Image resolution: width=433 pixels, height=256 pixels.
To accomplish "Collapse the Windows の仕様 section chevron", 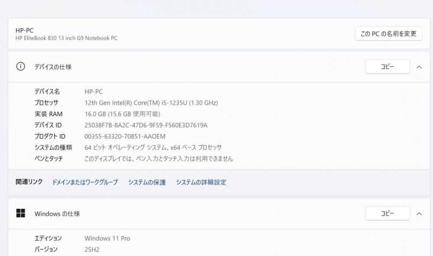I will click(419, 214).
